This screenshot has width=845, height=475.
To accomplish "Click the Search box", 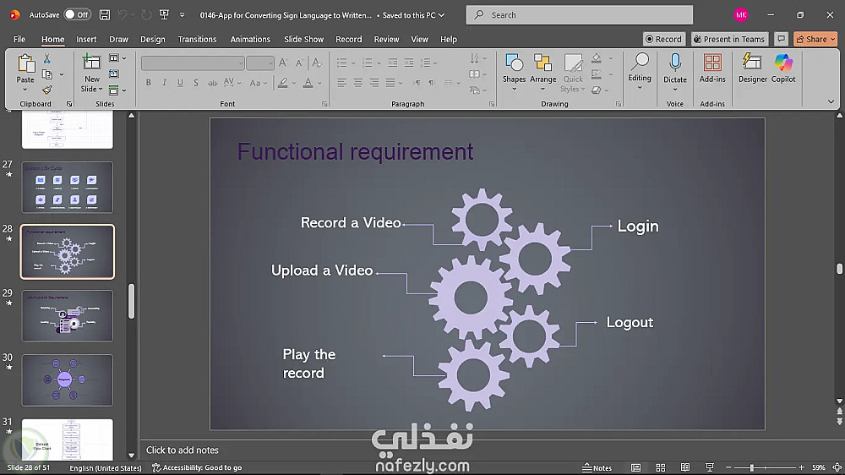I will click(580, 15).
